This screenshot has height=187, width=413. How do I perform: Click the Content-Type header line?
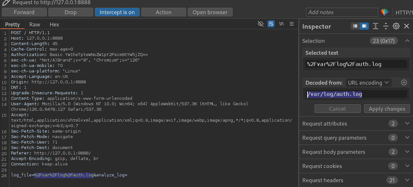click(72, 98)
